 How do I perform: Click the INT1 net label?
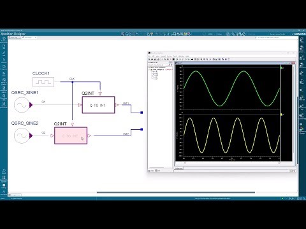pos(126,104)
